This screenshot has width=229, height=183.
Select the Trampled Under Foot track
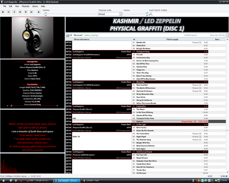point(170,118)
